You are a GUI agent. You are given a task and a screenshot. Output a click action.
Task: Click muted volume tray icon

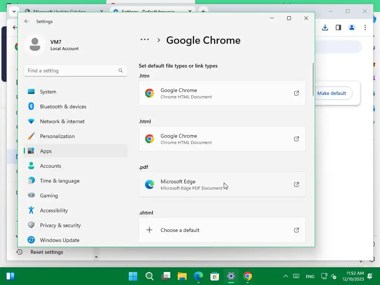334,276
